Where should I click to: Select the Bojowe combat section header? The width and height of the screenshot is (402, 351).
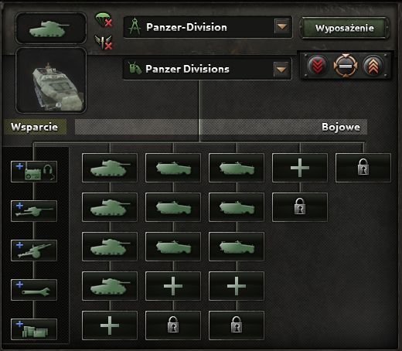pos(341,127)
